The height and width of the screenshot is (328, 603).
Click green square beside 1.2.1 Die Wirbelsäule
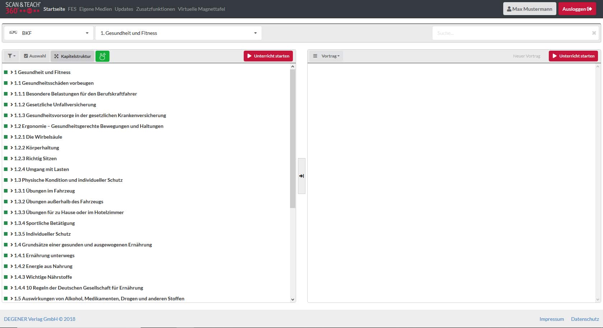tap(6, 137)
